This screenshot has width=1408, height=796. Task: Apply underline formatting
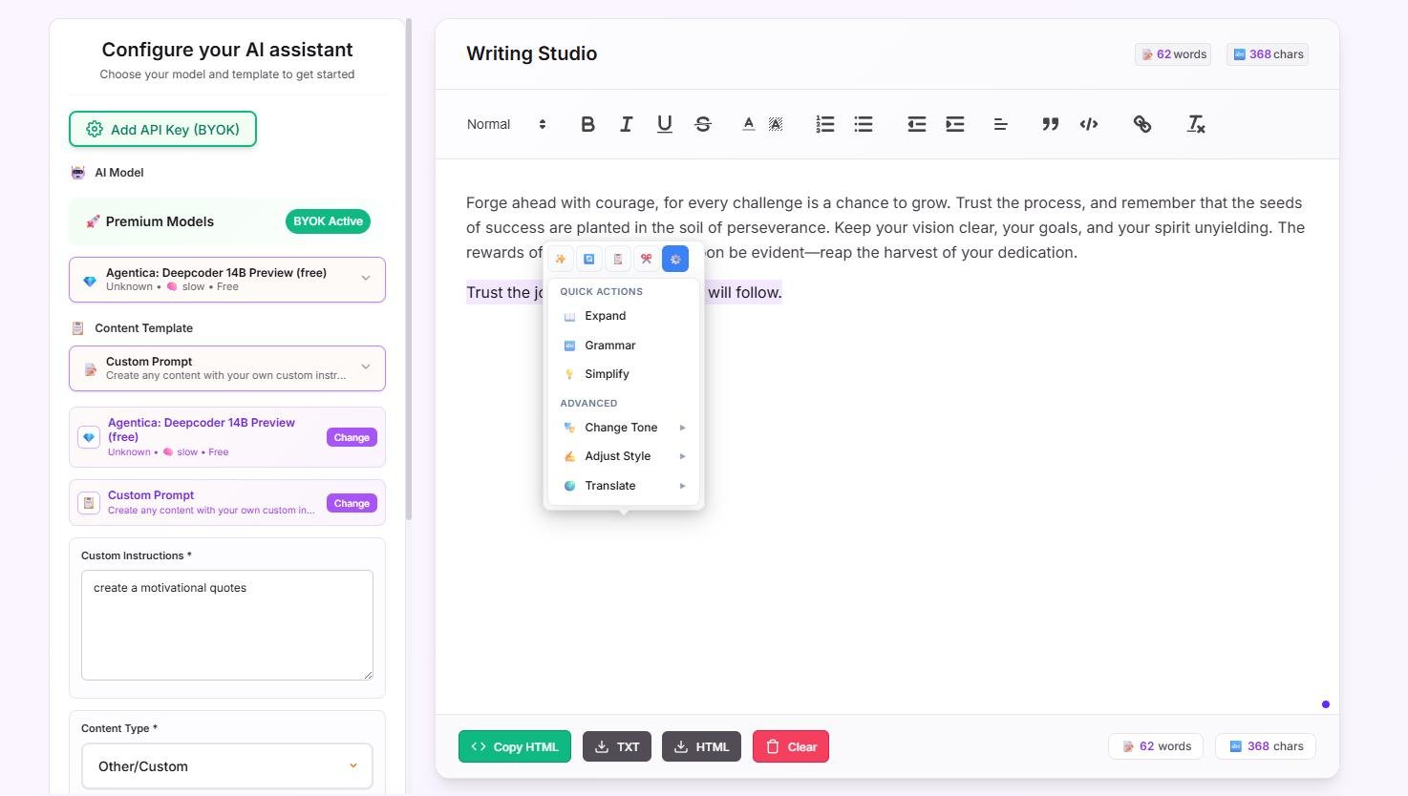click(665, 124)
